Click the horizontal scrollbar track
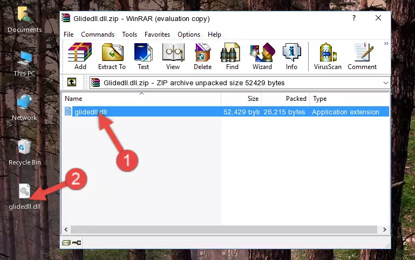415x260 pixels. (x=224, y=230)
